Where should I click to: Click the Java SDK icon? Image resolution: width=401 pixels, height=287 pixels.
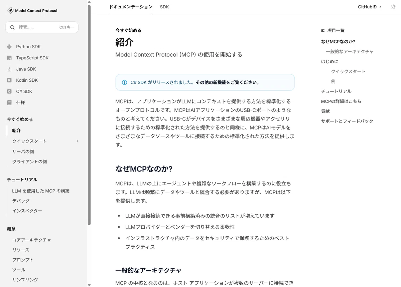pos(9,69)
